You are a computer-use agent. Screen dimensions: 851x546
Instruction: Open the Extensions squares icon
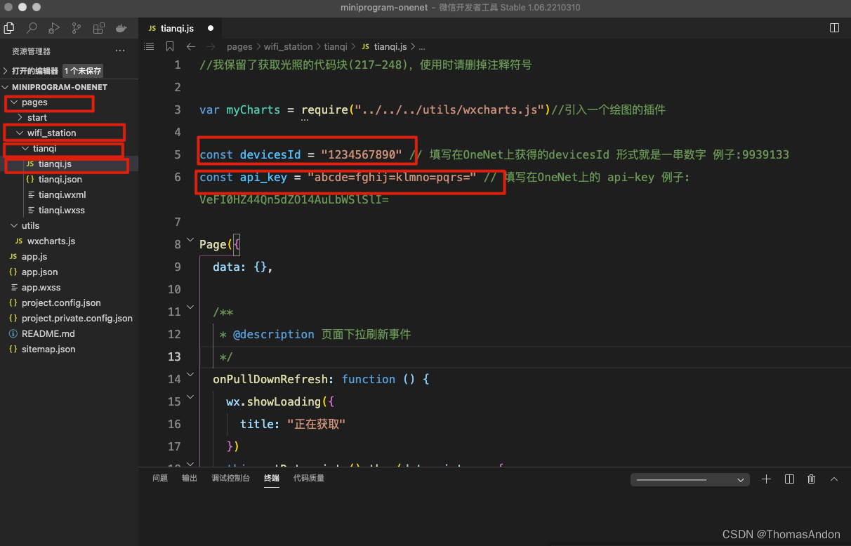[99, 29]
